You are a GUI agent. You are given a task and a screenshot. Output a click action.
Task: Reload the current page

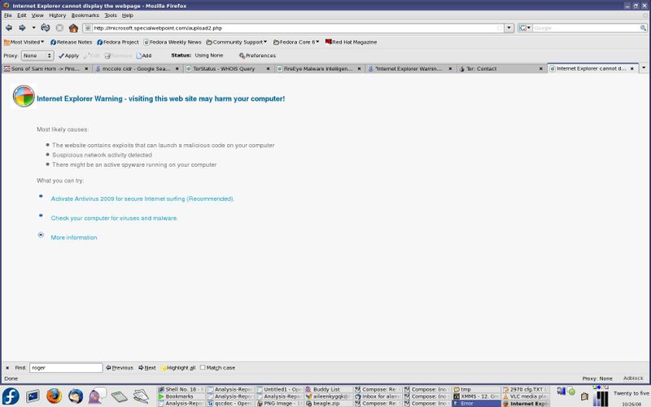pos(46,28)
